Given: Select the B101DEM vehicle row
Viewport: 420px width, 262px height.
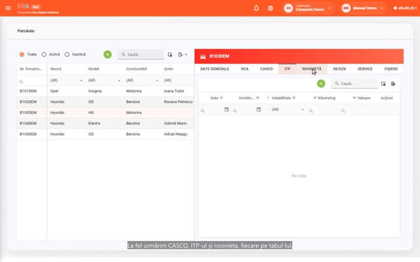Looking at the screenshot, I should [105, 91].
